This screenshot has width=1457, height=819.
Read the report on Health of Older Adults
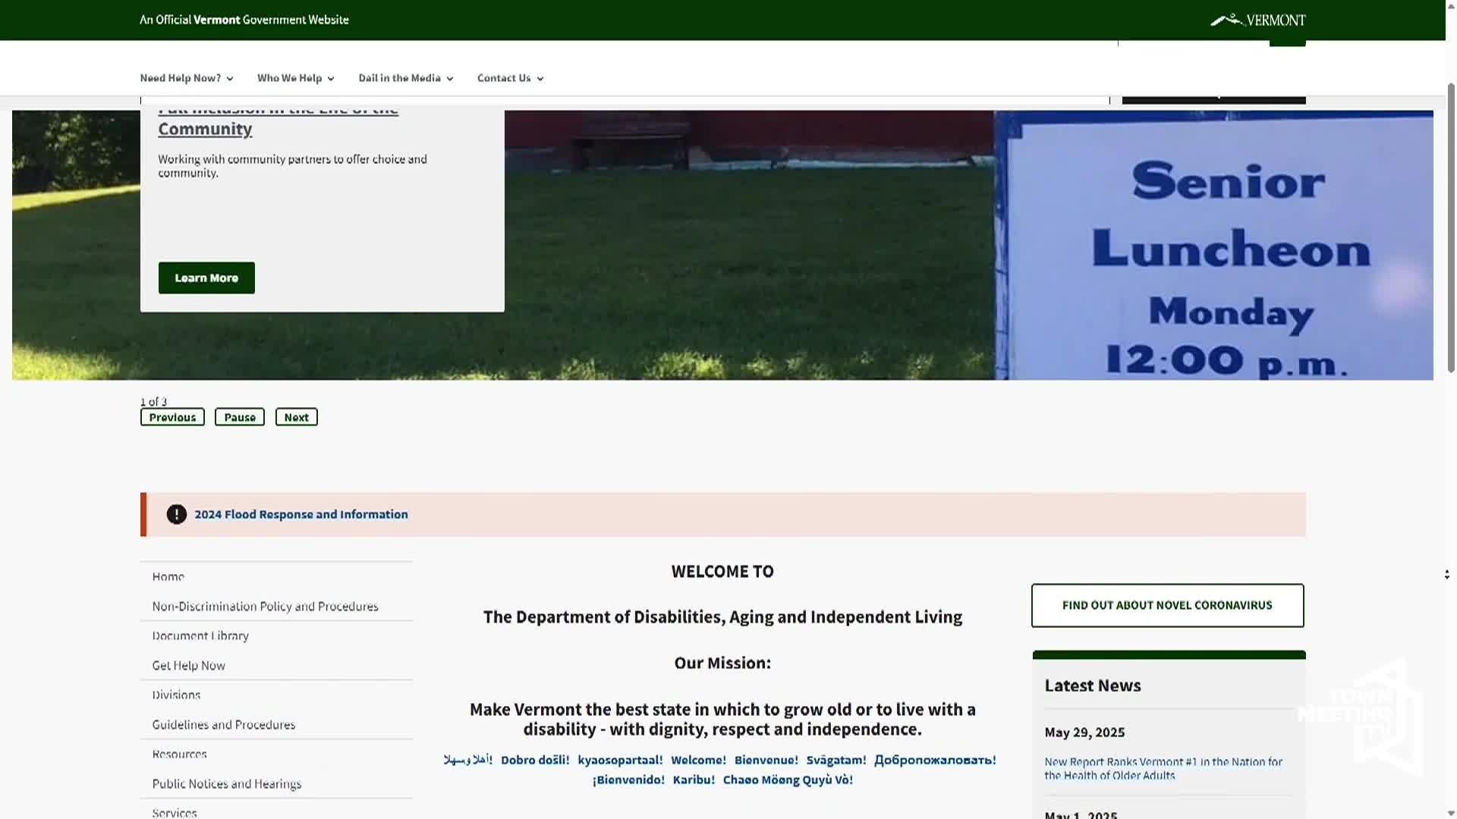coord(1163,768)
